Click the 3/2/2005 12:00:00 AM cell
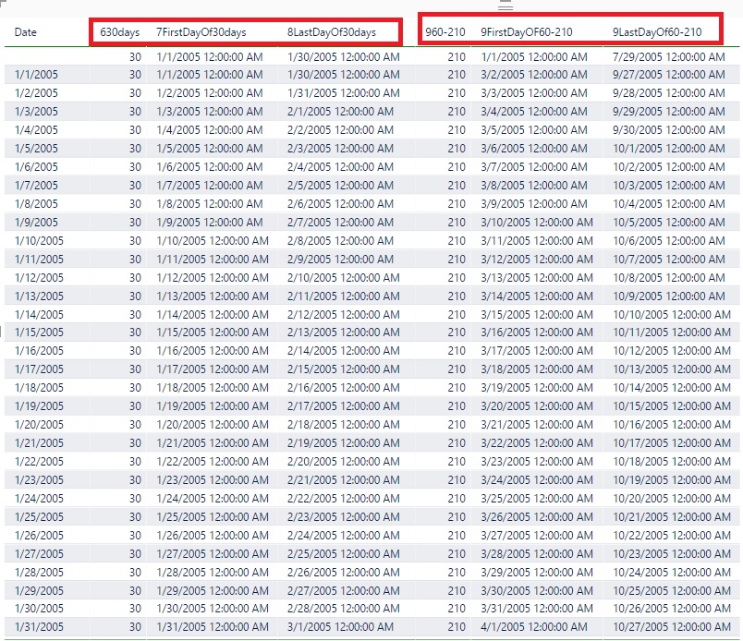Viewport: 743px width, 641px height. (534, 75)
